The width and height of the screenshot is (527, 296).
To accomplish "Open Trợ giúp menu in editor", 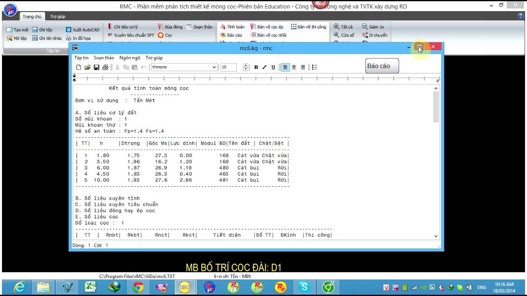I will click(x=154, y=58).
